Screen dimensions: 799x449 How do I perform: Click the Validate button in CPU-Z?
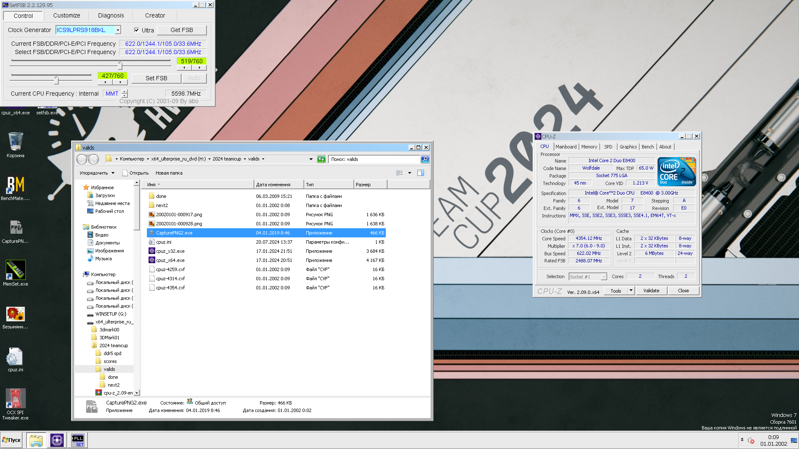(651, 291)
